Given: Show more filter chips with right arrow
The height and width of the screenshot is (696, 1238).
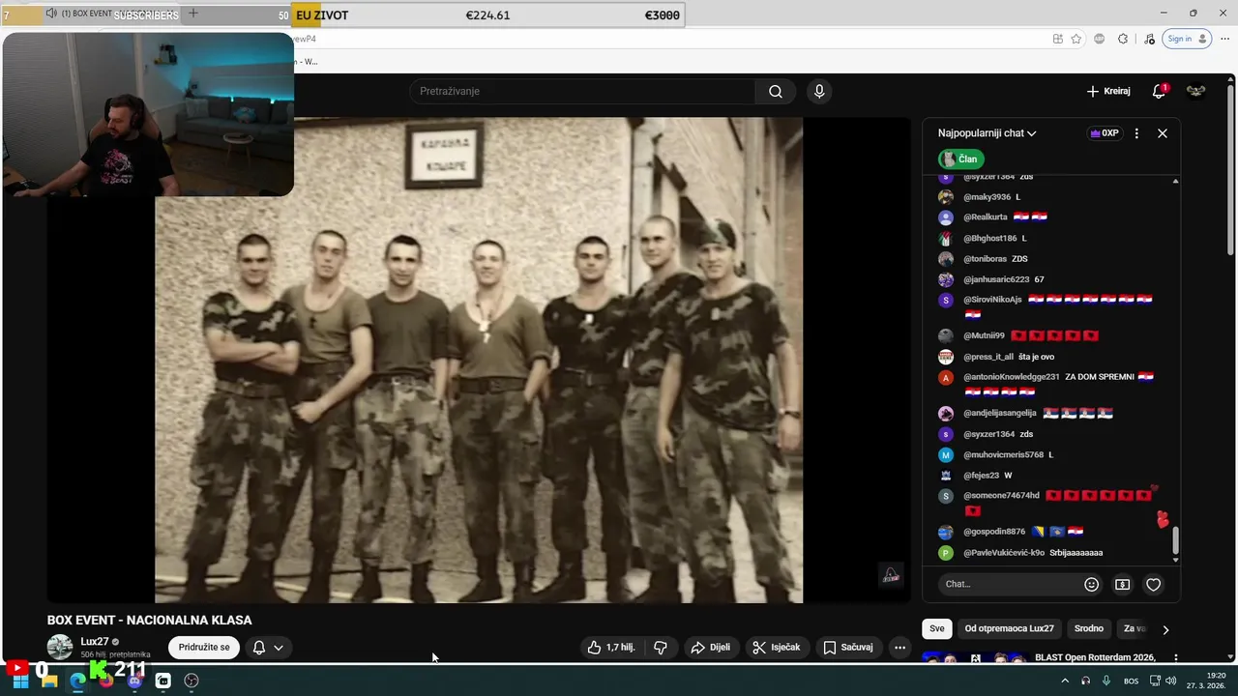Looking at the screenshot, I should [x=1165, y=629].
